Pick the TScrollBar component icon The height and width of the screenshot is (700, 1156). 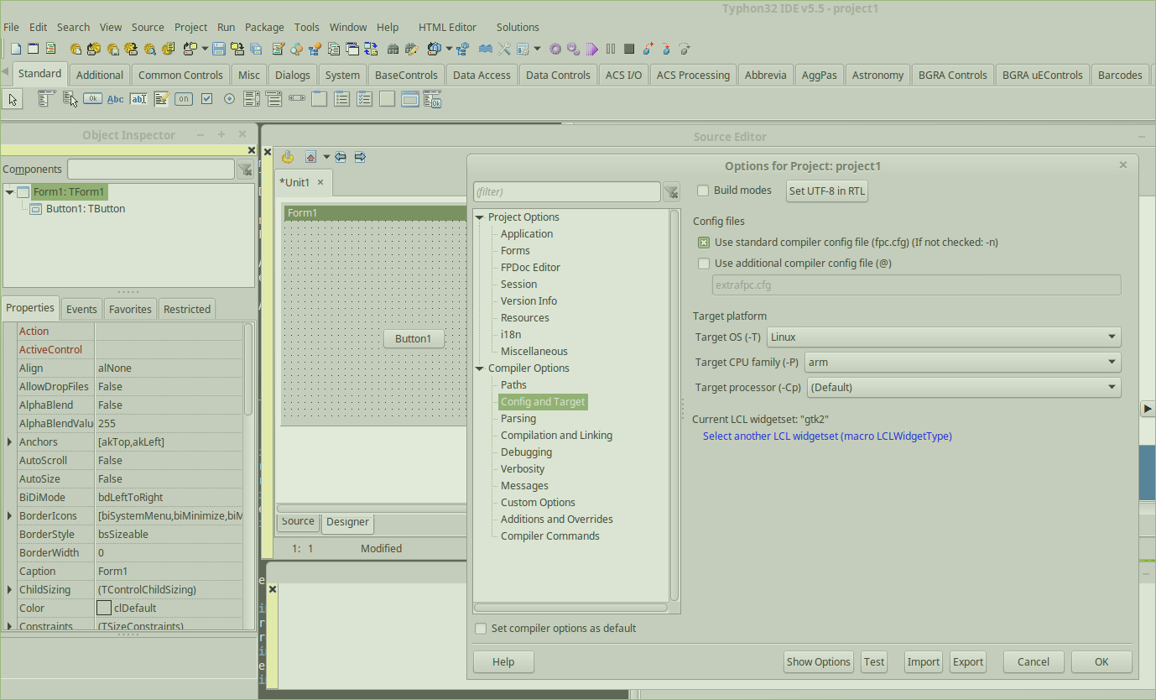(297, 99)
